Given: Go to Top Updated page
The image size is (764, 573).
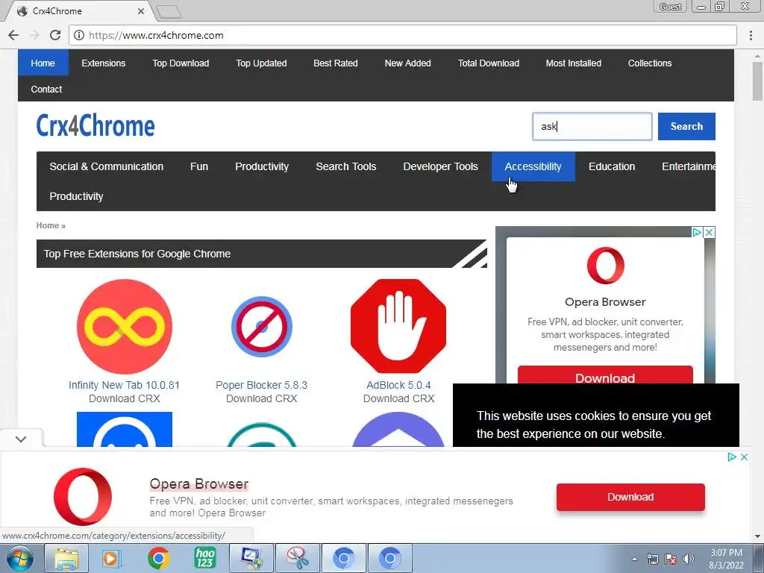Looking at the screenshot, I should pos(261,63).
